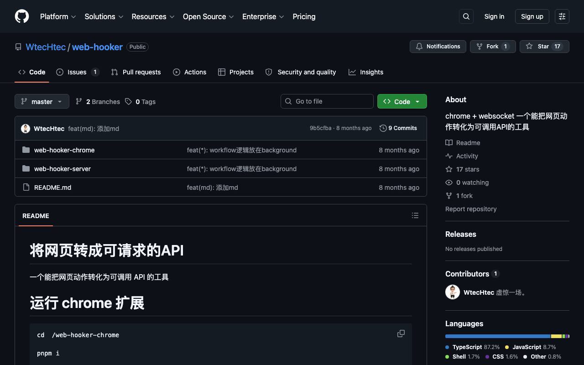This screenshot has height=365, width=584.
Task: Open the search magnifier icon in header
Action: pos(466,16)
